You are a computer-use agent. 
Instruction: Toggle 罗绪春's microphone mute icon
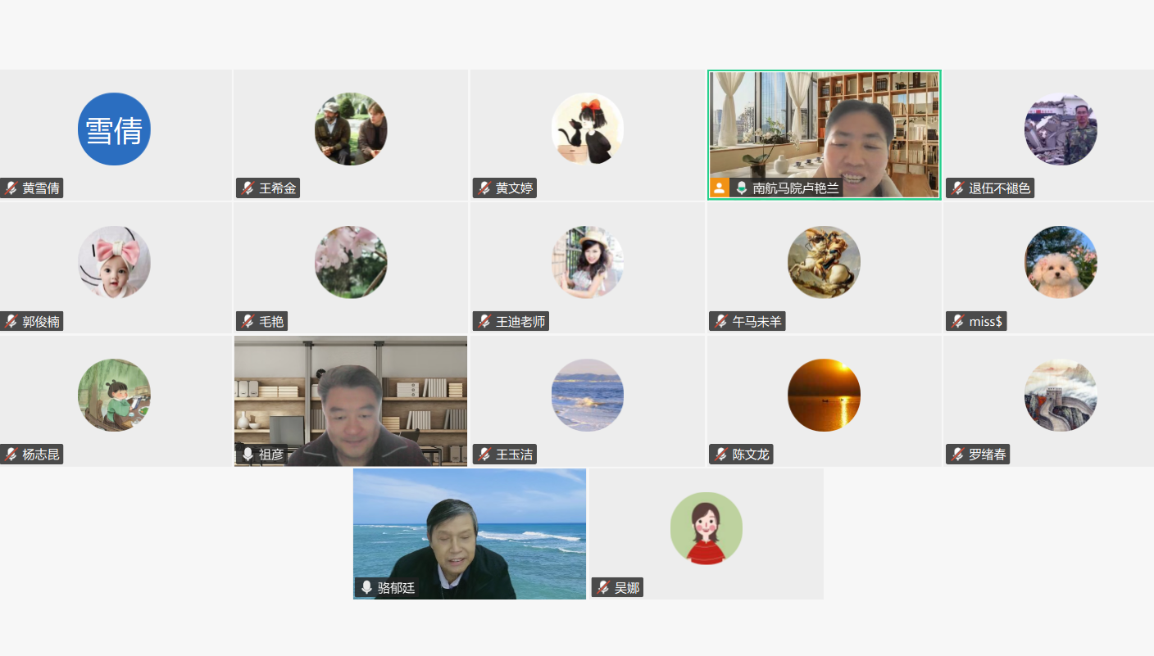[x=956, y=454]
